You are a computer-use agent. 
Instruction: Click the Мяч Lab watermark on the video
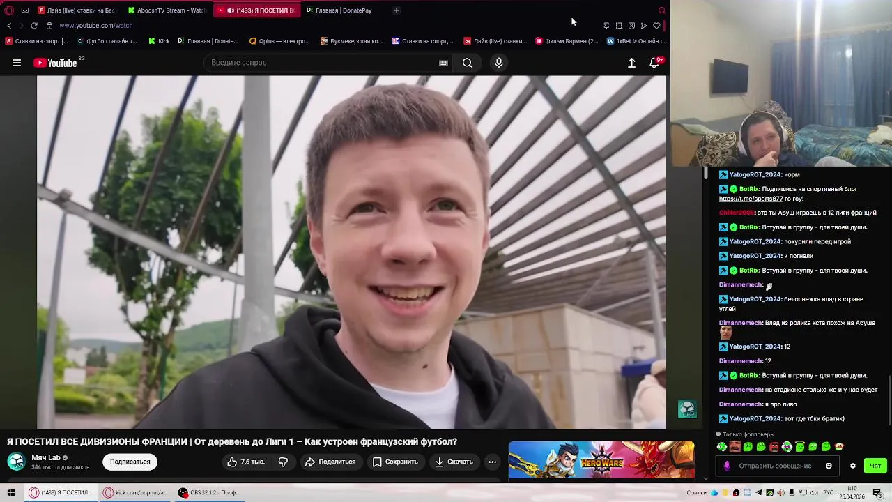point(686,409)
